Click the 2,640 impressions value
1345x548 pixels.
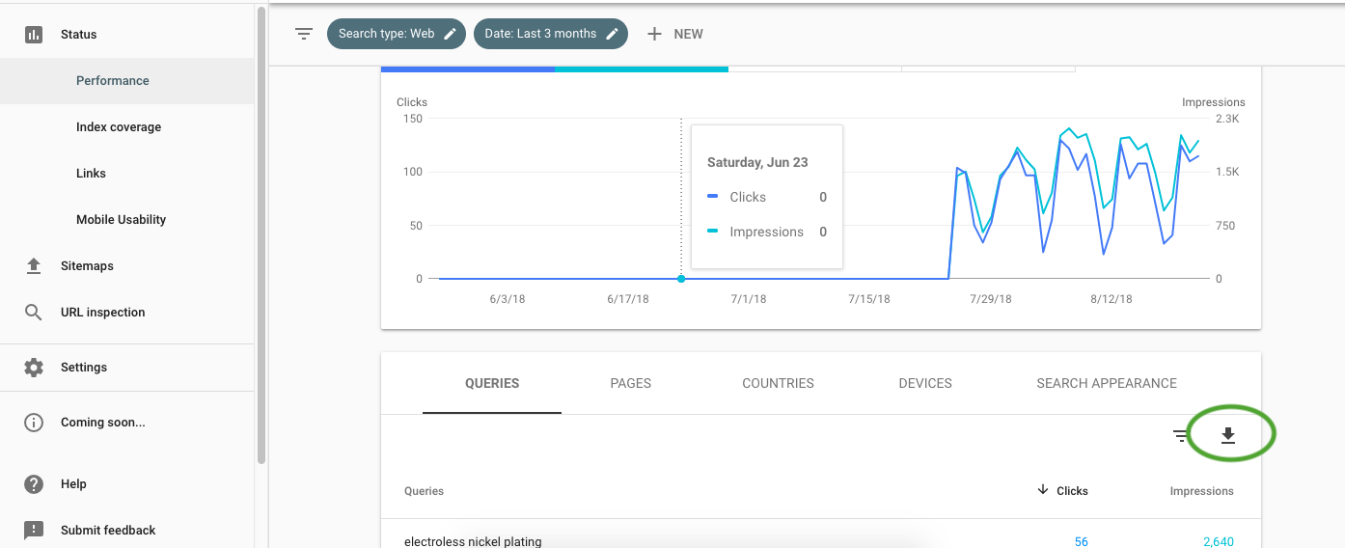(x=1218, y=541)
